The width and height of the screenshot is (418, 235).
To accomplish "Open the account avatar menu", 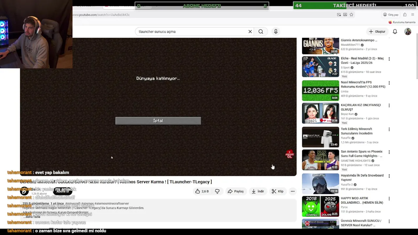I will click(x=408, y=32).
